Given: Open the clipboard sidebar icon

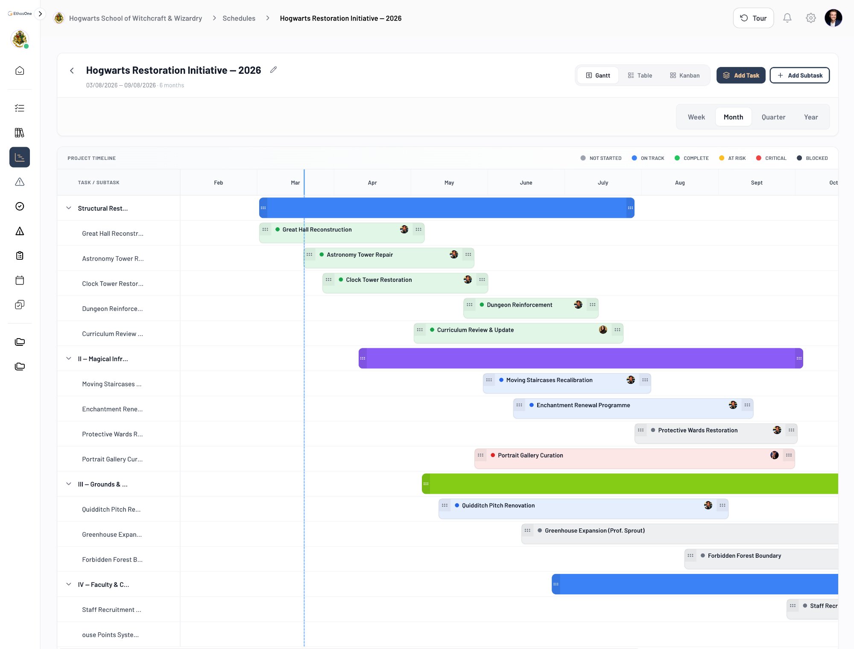Looking at the screenshot, I should (x=20, y=256).
